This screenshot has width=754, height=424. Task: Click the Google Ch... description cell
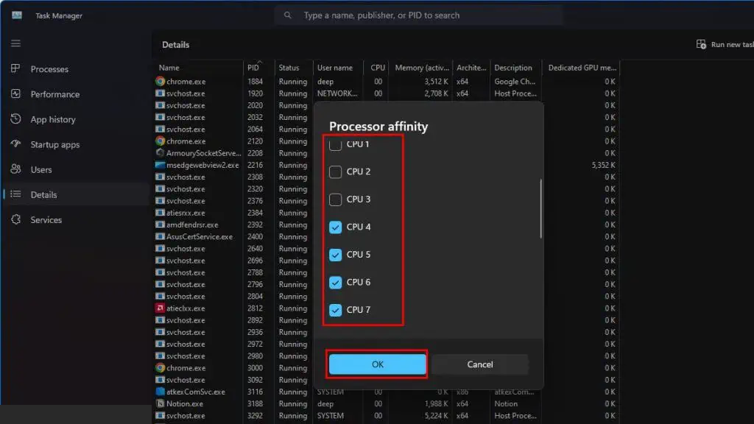pyautogui.click(x=515, y=81)
